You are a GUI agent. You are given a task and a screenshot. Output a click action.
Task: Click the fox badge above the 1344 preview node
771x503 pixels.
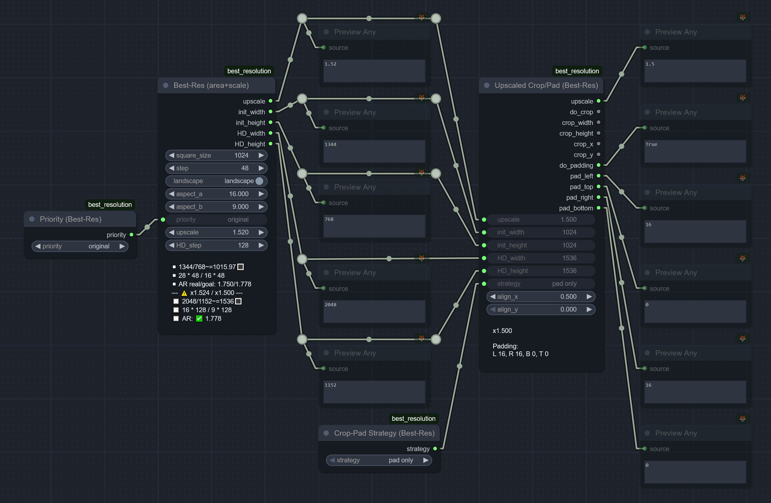tap(422, 98)
